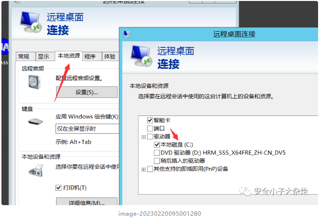The width and height of the screenshot is (320, 220).
Task: Click the Remote Desktop monitor logo in back window
Action: pyautogui.click(x=31, y=22)
